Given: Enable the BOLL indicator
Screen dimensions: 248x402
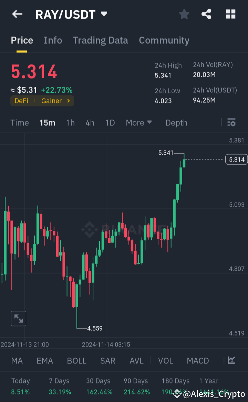Looking at the screenshot, I should coord(76,360).
